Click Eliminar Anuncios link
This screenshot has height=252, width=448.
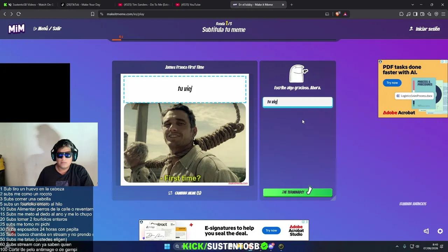[413, 204]
